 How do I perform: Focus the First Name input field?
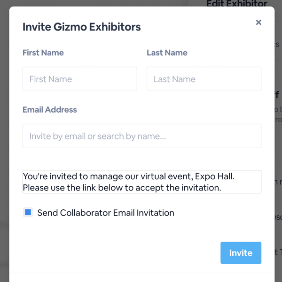pos(79,79)
